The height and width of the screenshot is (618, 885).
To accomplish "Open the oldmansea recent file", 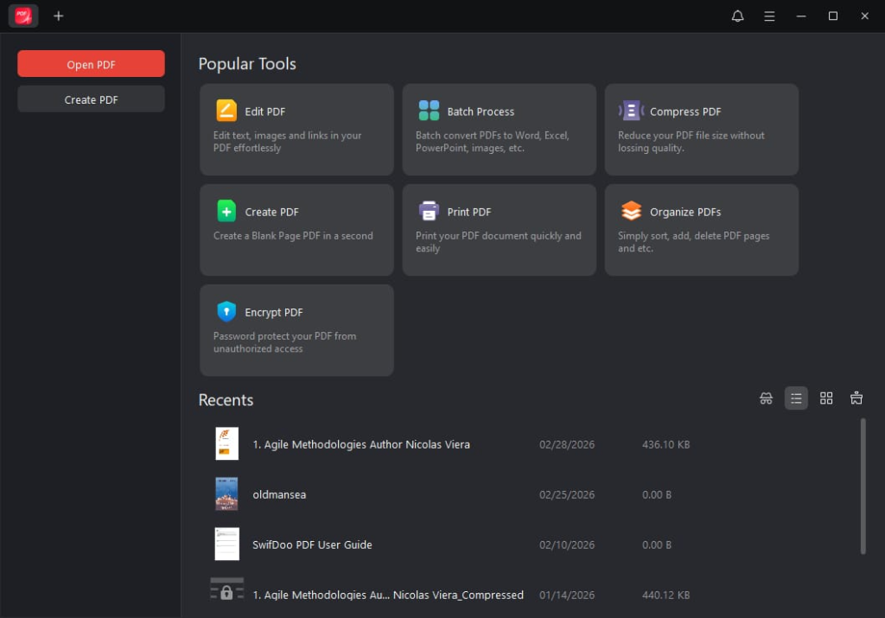I will [x=279, y=494].
